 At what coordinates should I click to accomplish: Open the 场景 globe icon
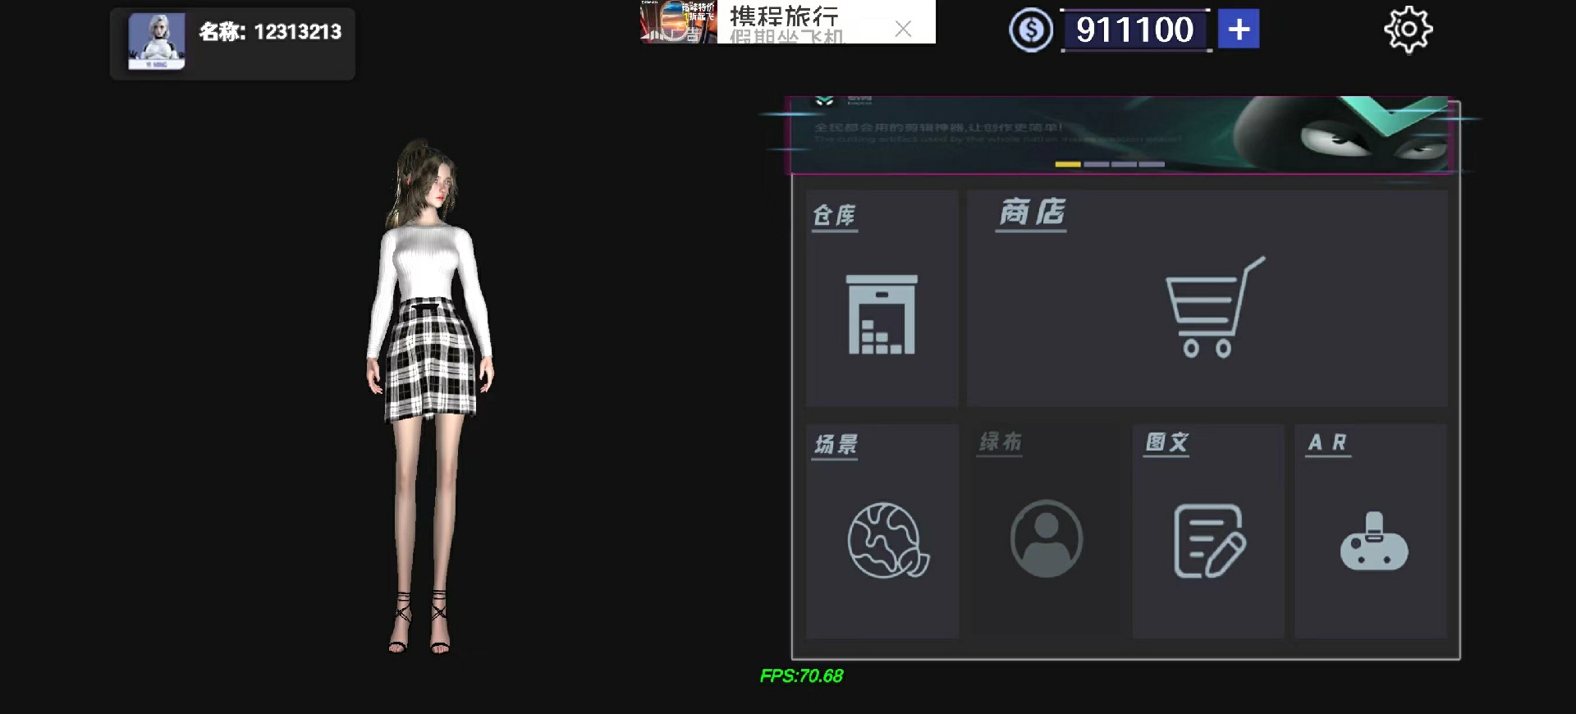(887, 540)
